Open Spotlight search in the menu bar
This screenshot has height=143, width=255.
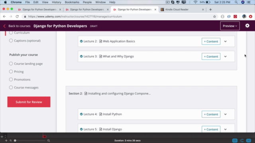tap(236, 2)
